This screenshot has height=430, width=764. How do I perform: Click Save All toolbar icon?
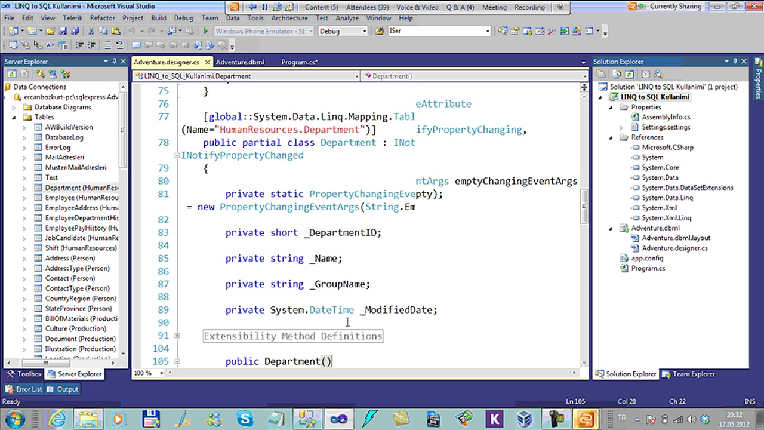[75, 31]
